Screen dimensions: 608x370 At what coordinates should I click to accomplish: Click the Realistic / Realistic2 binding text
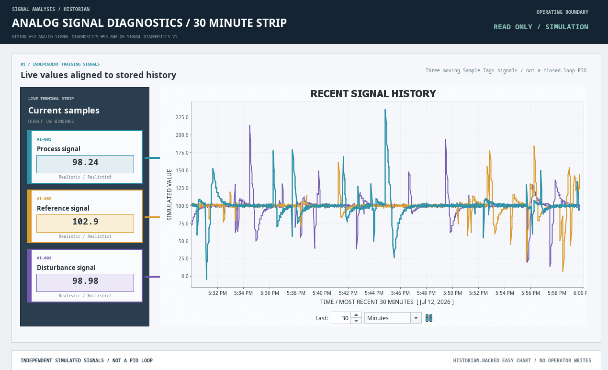[x=85, y=296]
